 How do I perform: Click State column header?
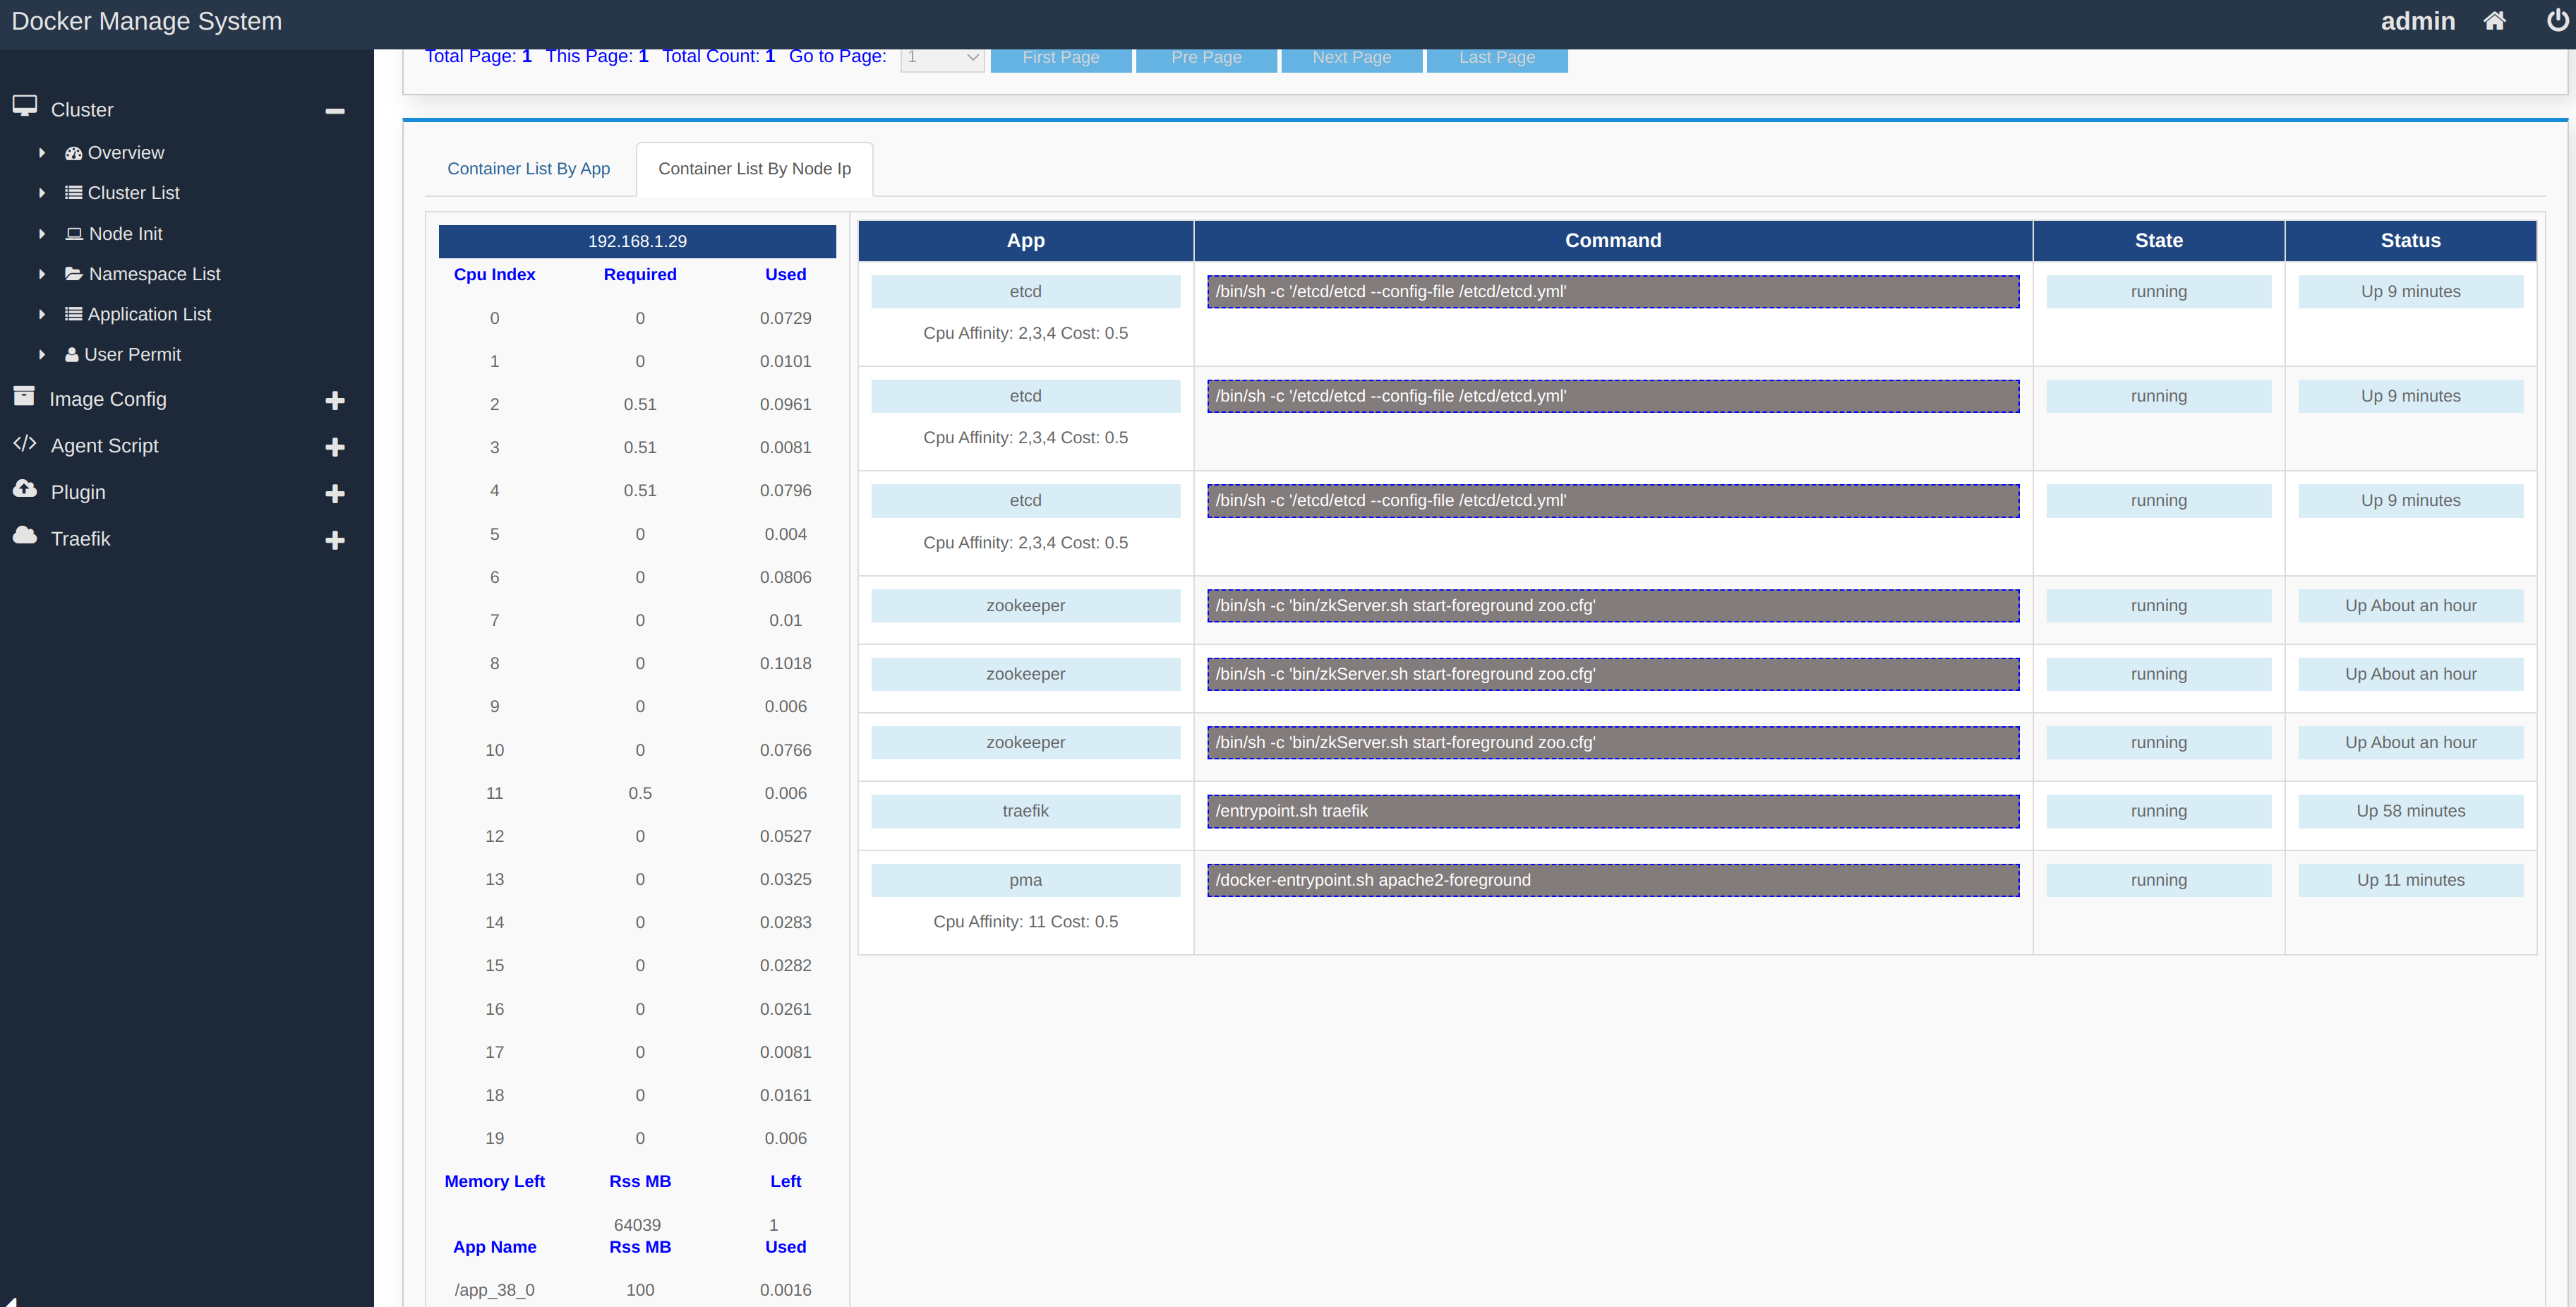point(2158,241)
